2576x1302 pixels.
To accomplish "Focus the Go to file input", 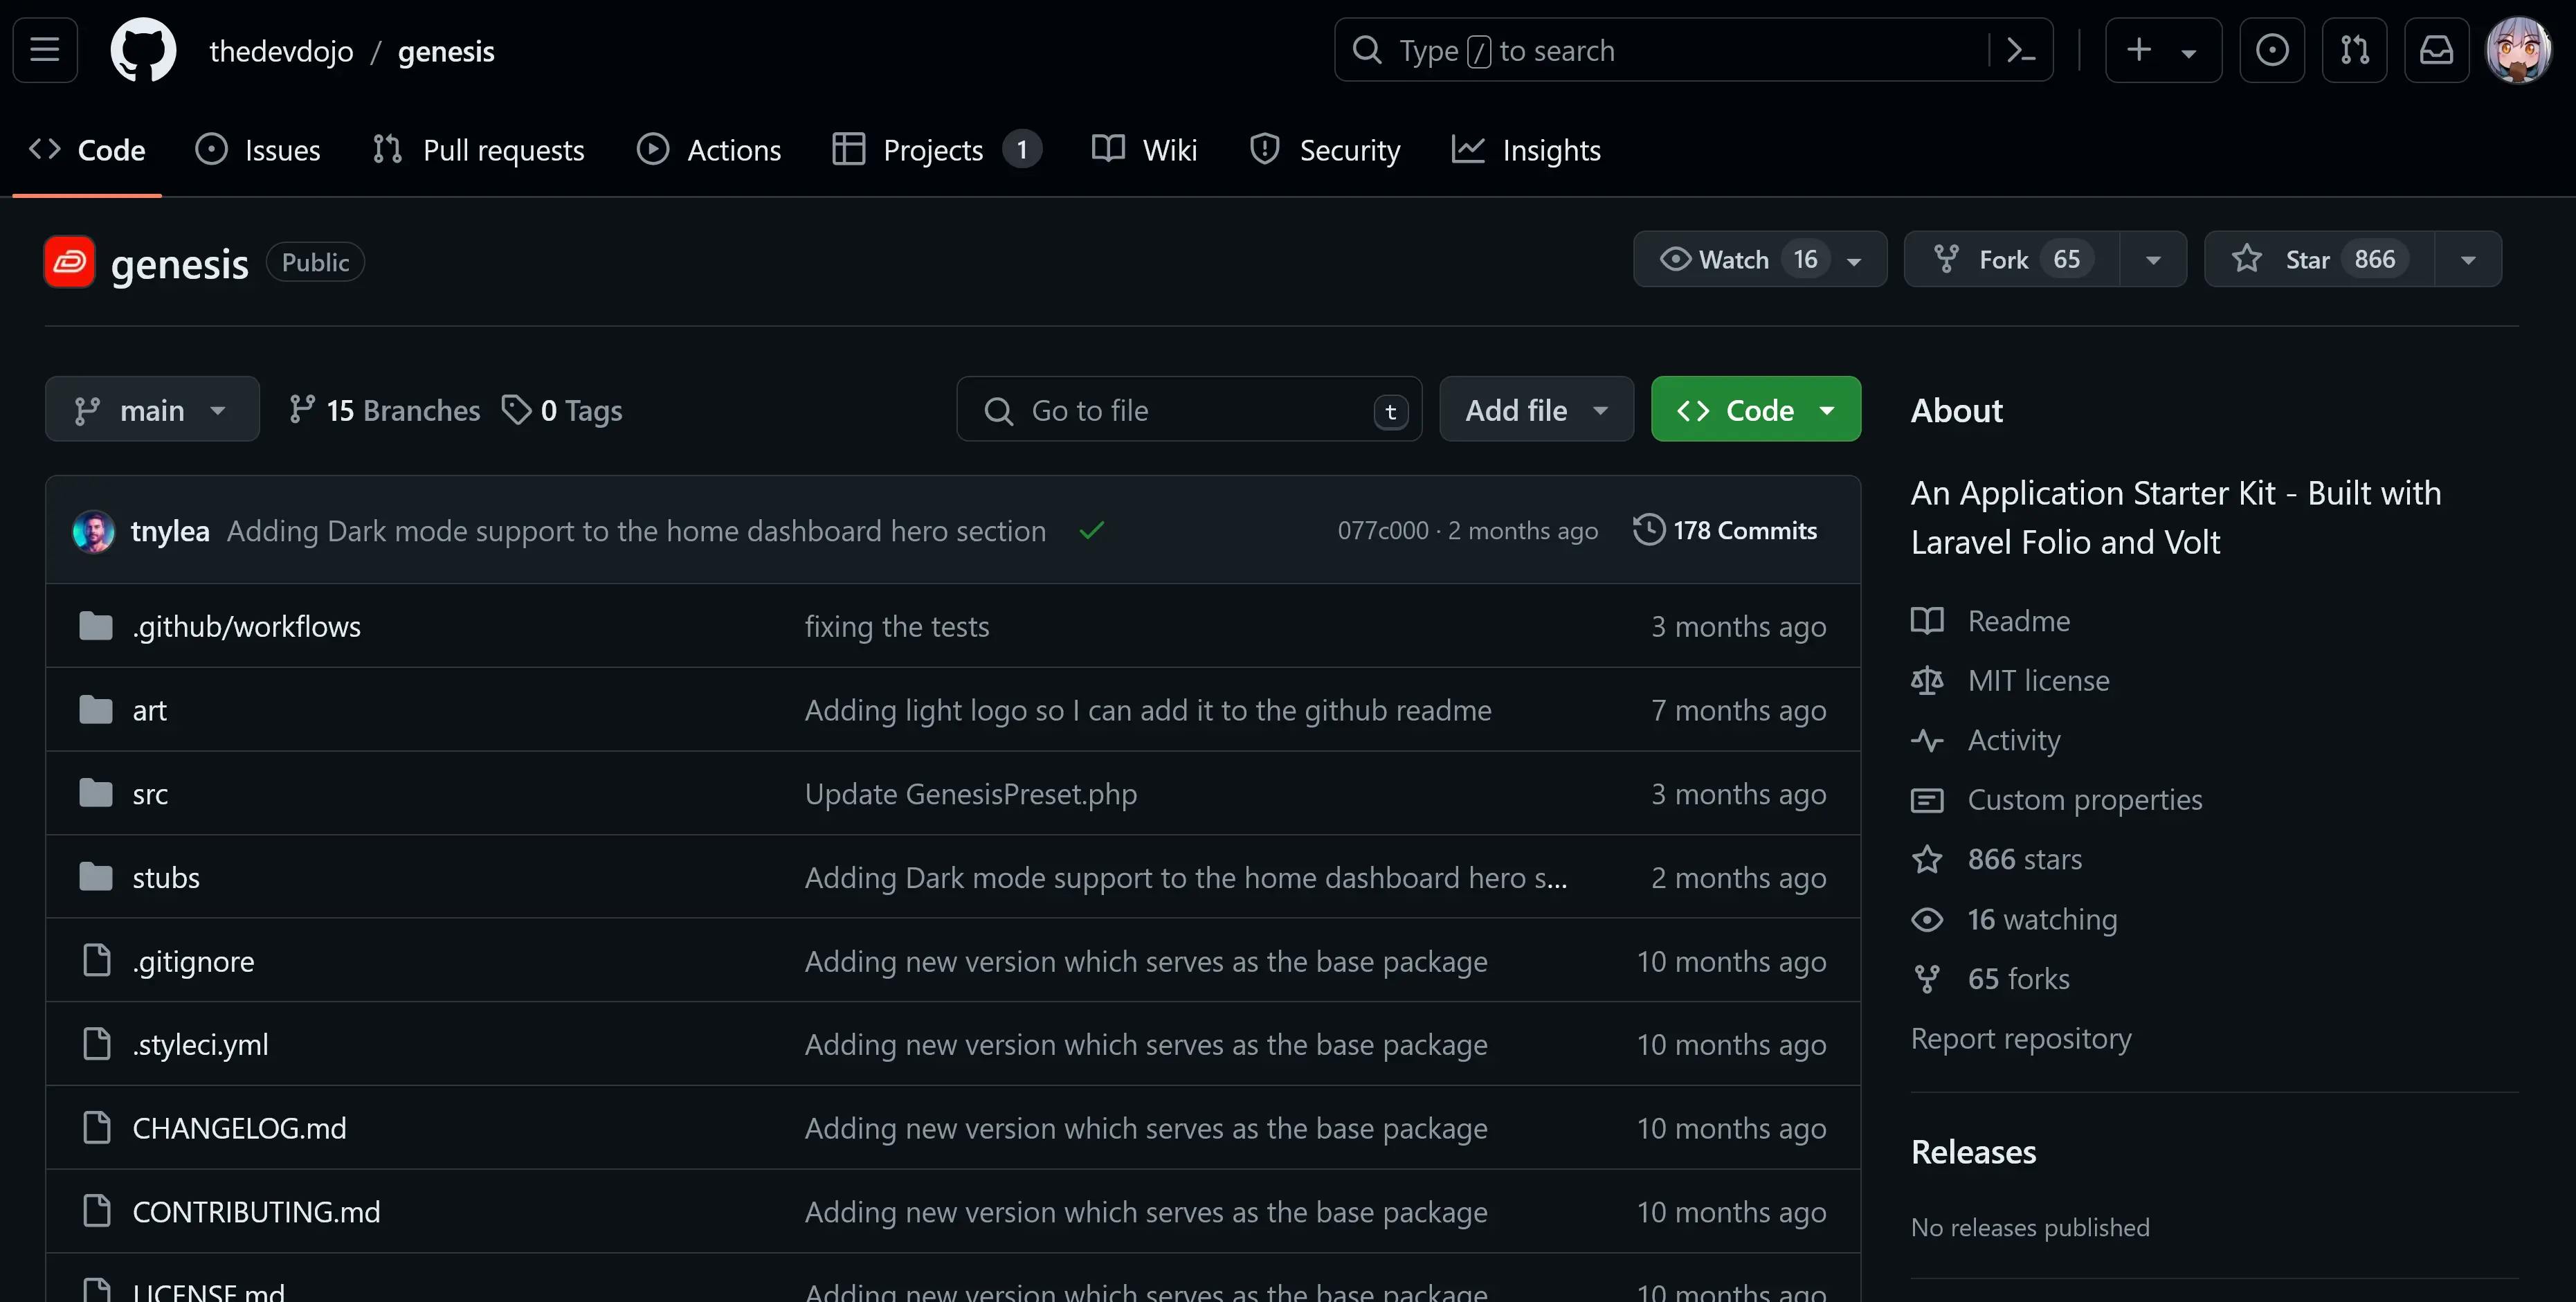I will tap(1189, 409).
